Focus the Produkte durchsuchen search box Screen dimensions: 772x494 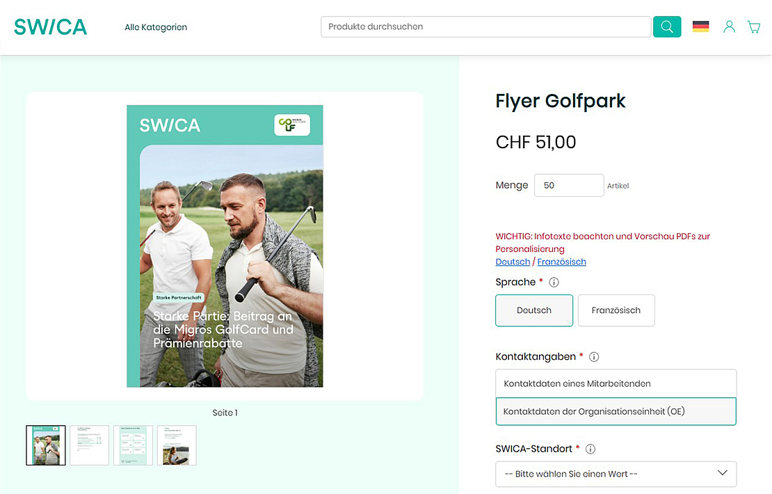(x=486, y=26)
